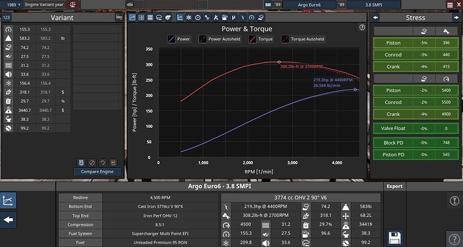This screenshot has width=463, height=247.
Task: Show the wrench tools graph icon
Action: pyautogui.click(x=215, y=17)
